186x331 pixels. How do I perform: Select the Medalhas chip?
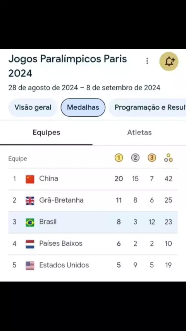83,107
